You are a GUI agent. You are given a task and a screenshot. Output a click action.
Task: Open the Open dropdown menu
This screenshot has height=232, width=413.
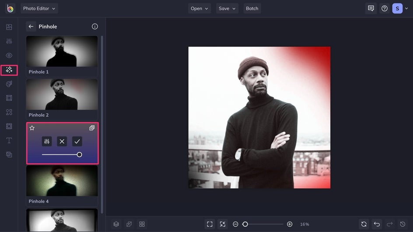tap(199, 8)
